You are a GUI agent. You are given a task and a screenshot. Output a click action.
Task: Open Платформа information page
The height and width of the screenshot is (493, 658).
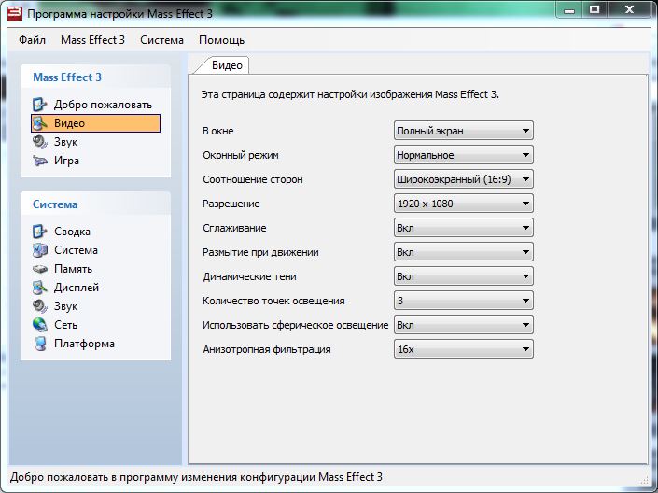click(x=84, y=344)
